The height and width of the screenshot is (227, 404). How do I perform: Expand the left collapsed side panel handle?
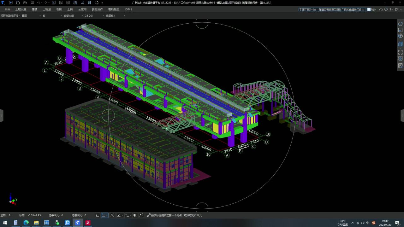(x=1, y=116)
